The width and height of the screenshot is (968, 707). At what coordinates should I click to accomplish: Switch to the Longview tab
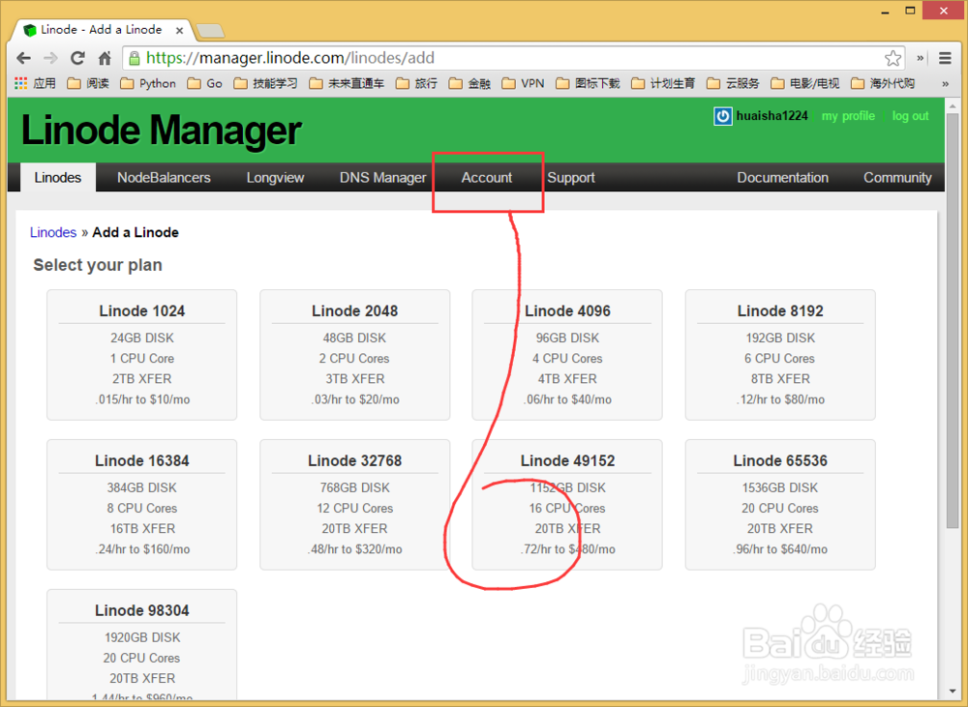pyautogui.click(x=275, y=178)
